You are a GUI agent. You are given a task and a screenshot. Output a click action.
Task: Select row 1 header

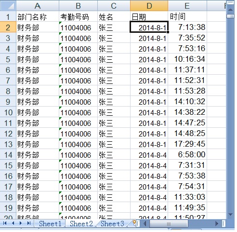(8, 16)
